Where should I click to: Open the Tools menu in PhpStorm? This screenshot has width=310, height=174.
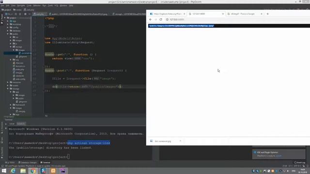pyautogui.click(x=50, y=5)
